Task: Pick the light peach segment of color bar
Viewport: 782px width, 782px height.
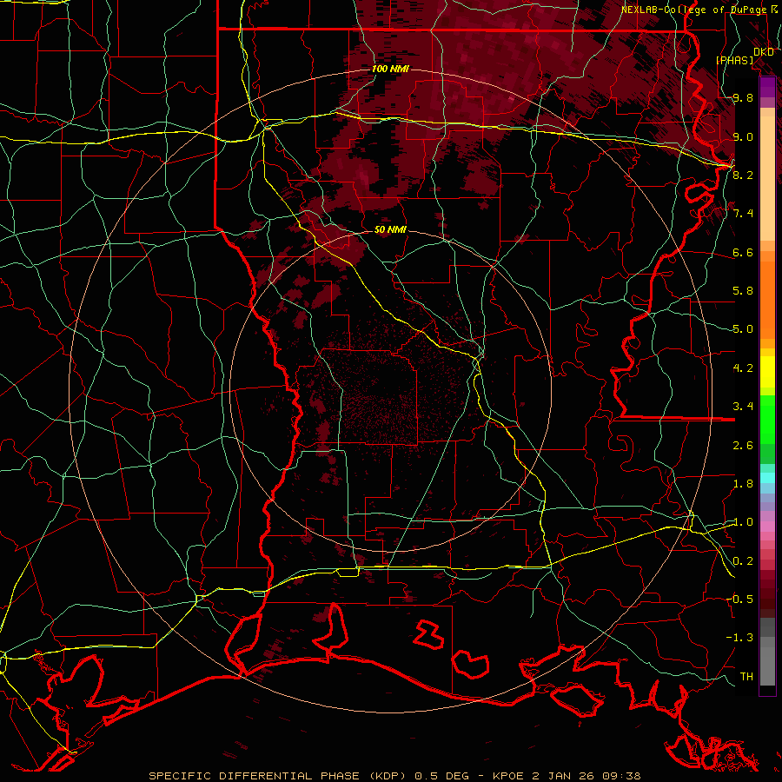Action: (767, 178)
